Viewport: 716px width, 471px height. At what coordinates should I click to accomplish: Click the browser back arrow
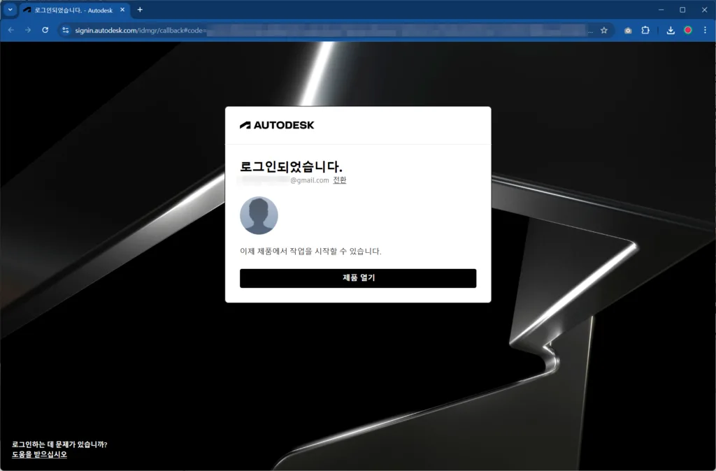11,30
